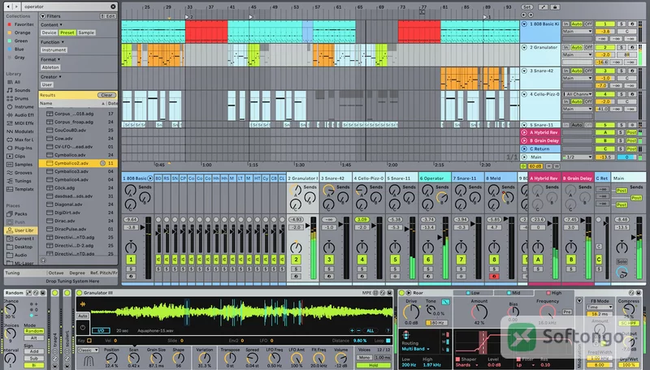Select Cymbalico2.adv in results
This screenshot has width=650, height=370.
point(78,163)
